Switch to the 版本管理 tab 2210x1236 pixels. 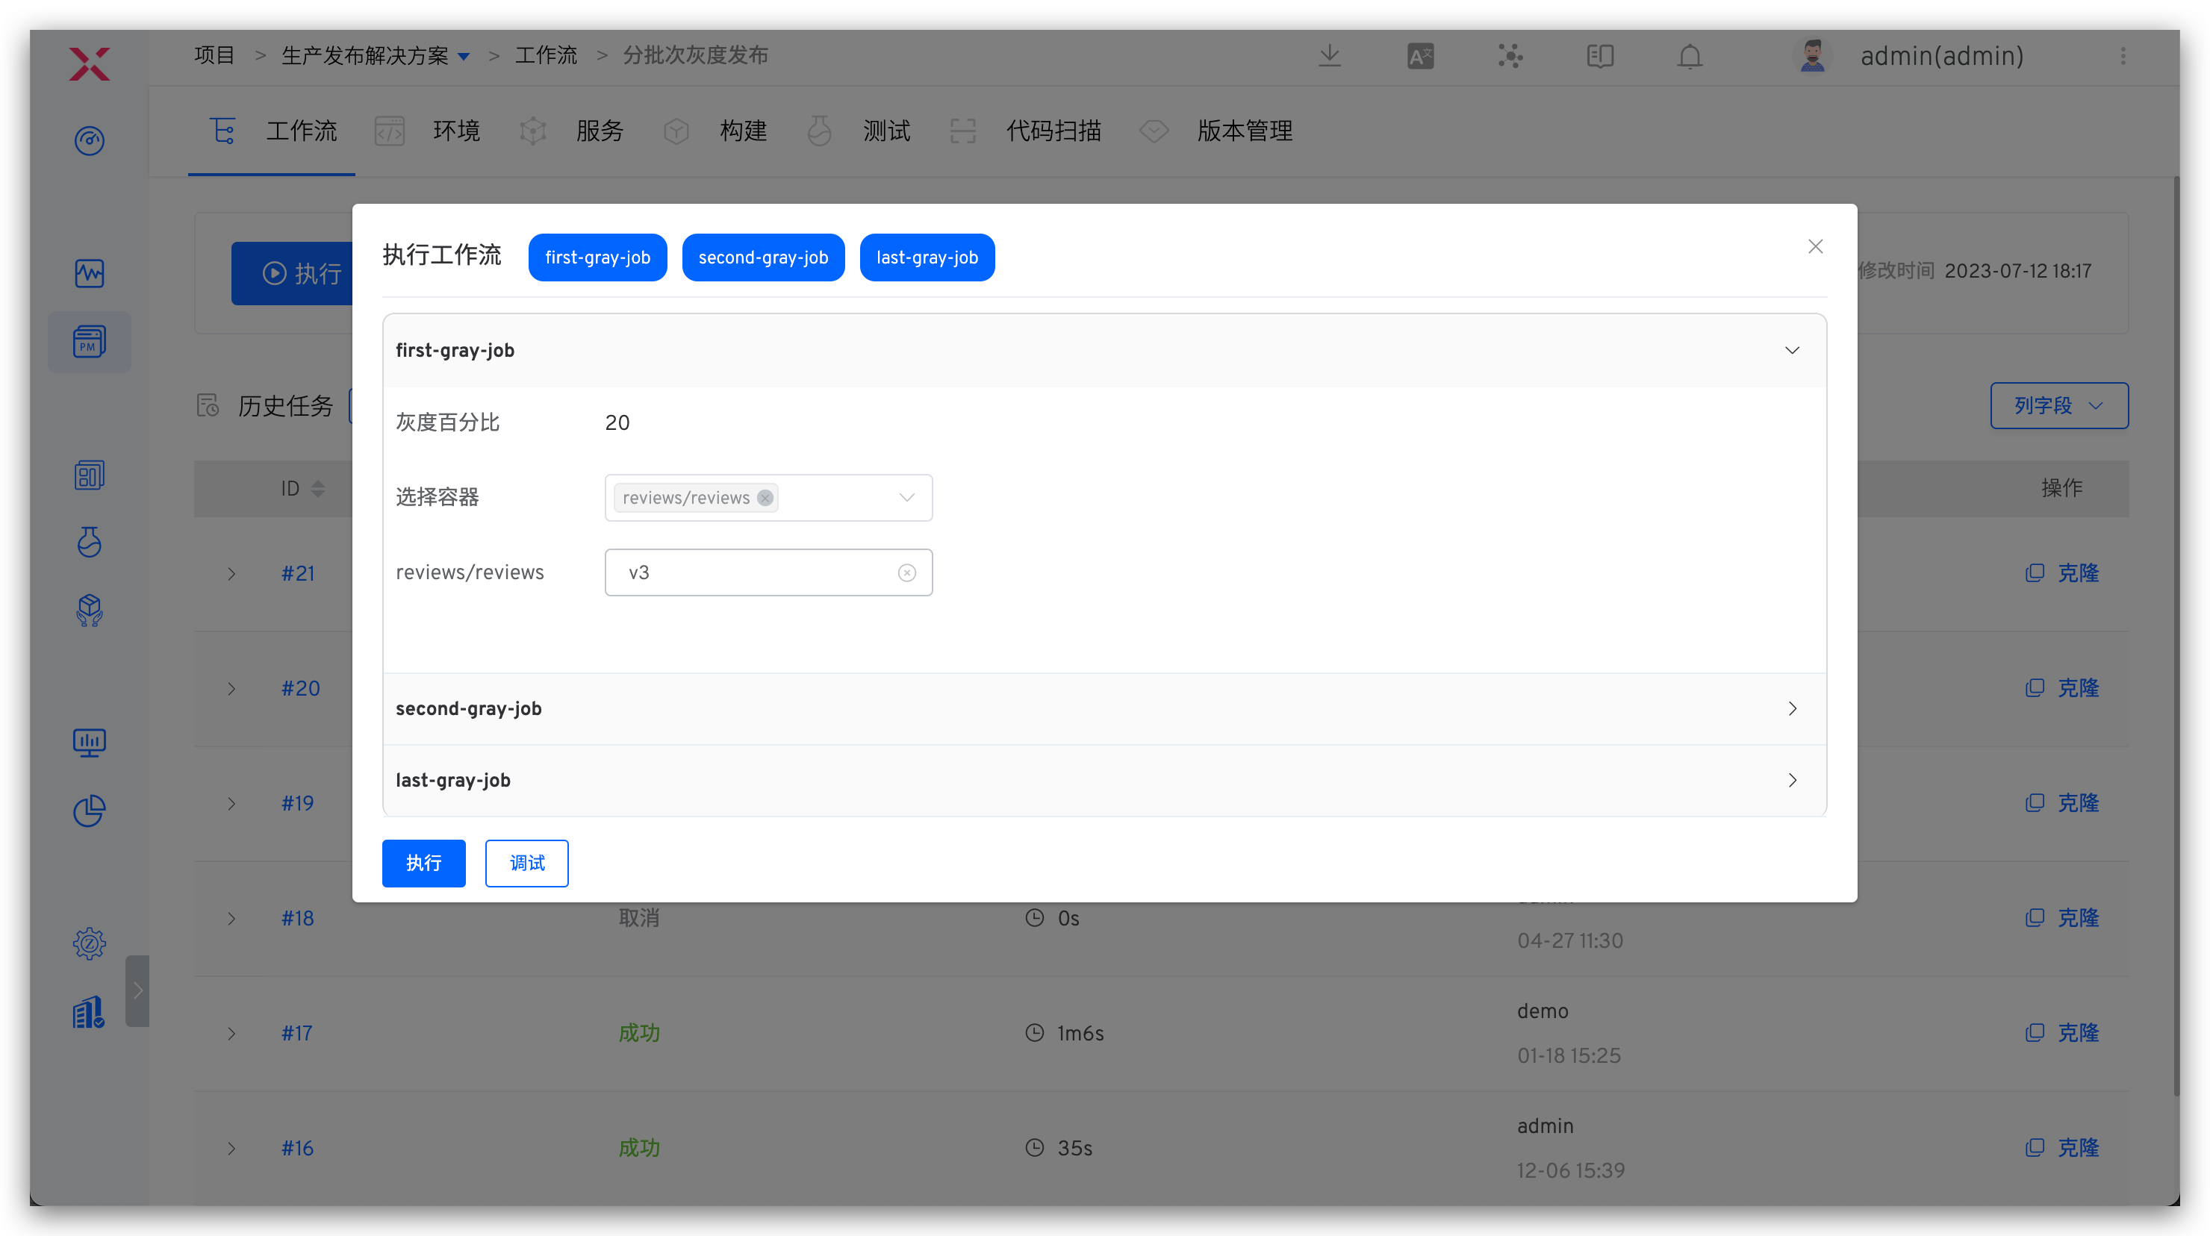[x=1245, y=131]
